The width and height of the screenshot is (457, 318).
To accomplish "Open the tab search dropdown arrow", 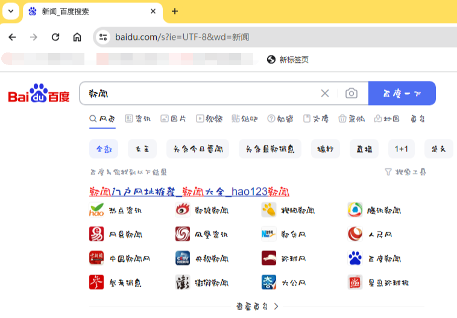I will [11, 11].
